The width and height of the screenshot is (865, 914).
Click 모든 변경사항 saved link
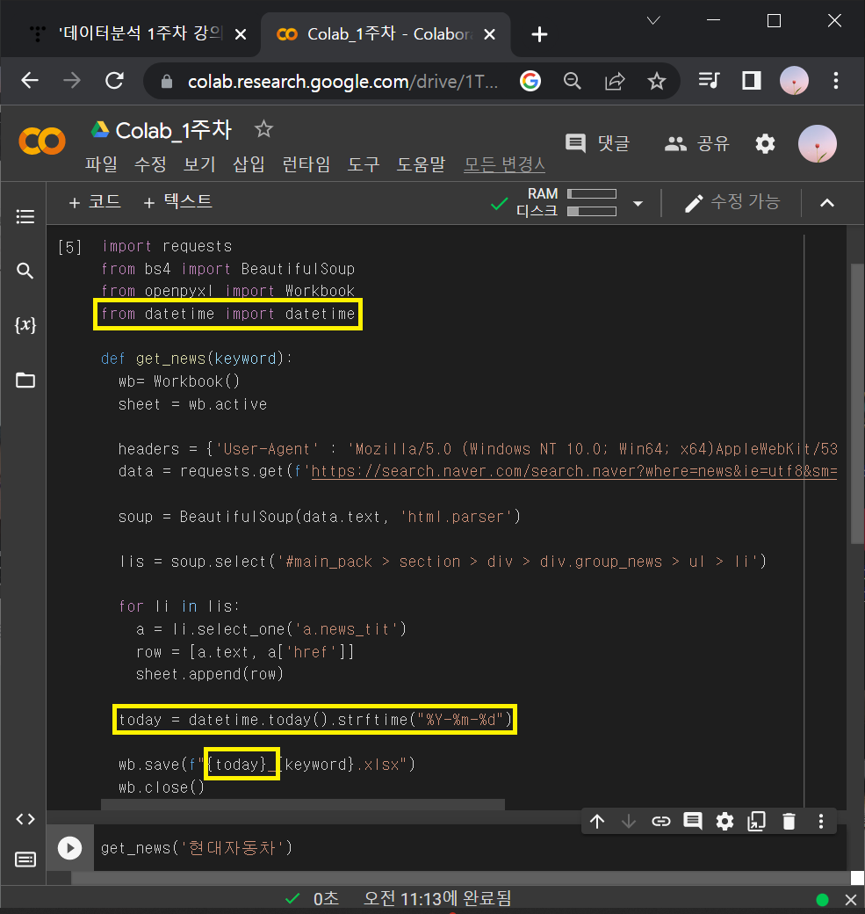[x=504, y=164]
